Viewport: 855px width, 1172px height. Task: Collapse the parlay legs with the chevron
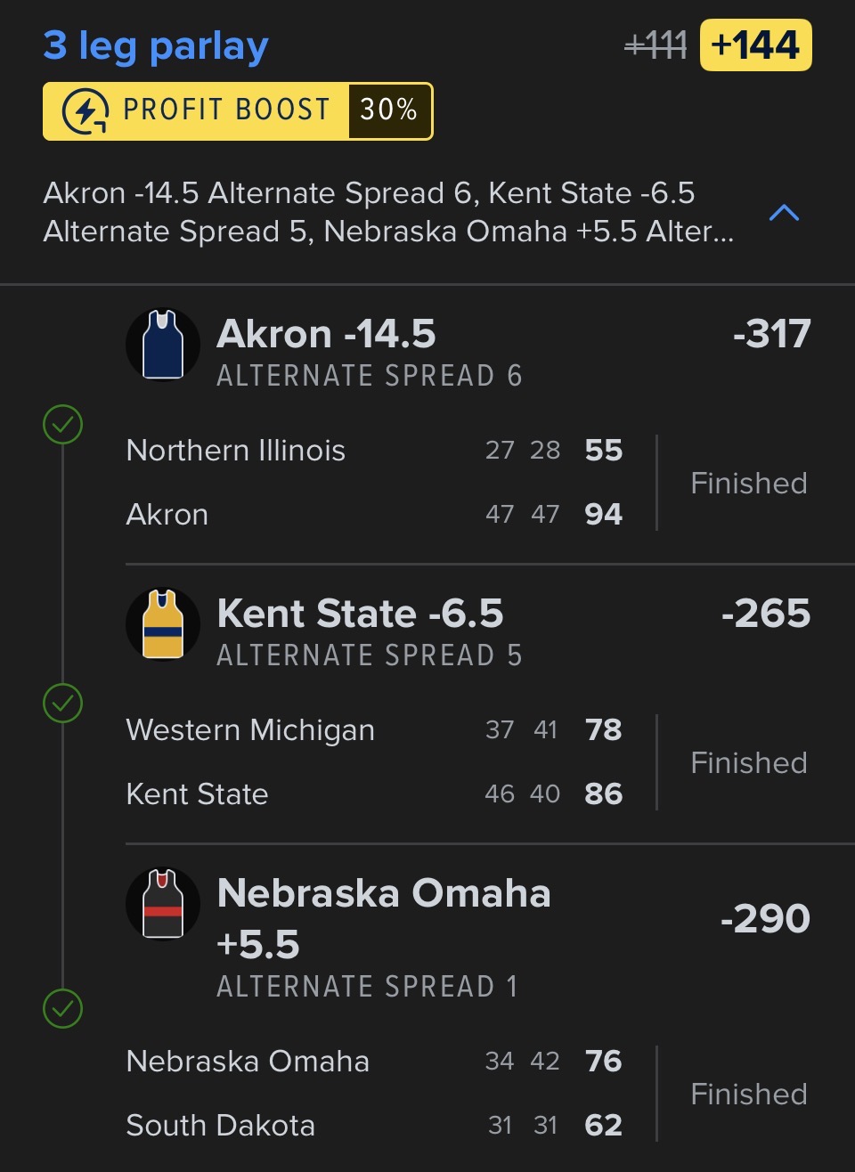coord(784,213)
